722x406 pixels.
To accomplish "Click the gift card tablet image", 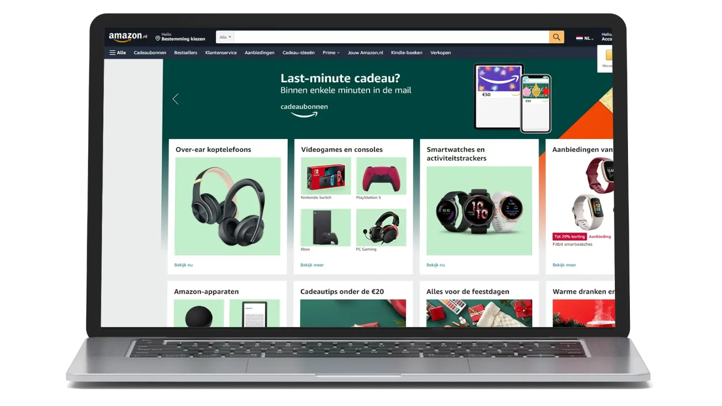I will (499, 96).
